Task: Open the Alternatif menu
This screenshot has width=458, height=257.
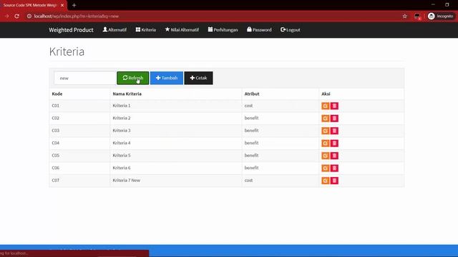Action: click(114, 30)
